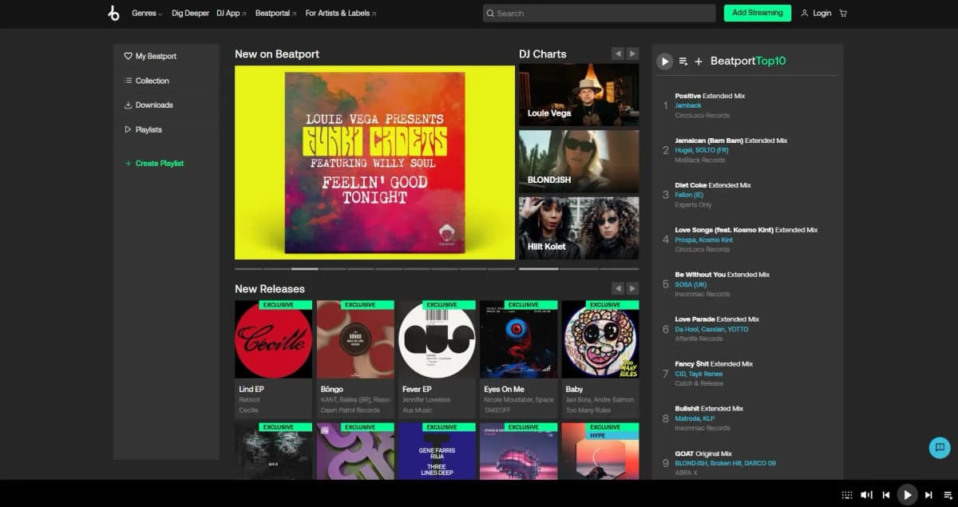Open Louie Vega DJ chart
This screenshot has width=958, height=507.
coord(579,95)
